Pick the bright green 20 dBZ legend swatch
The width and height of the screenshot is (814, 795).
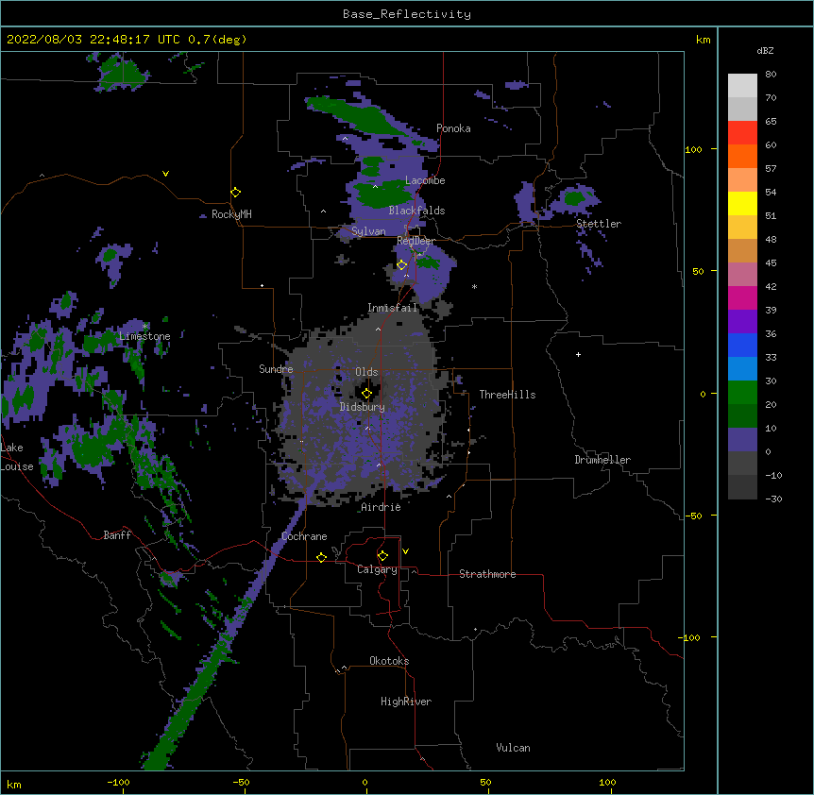tap(742, 393)
